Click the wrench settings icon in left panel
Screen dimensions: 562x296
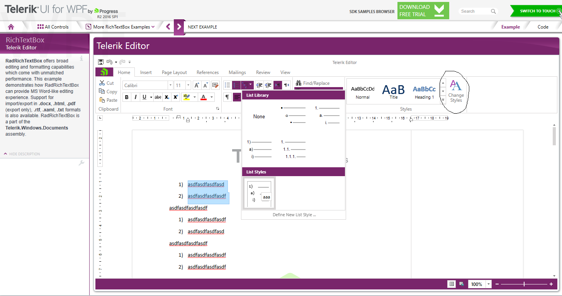coord(81,163)
